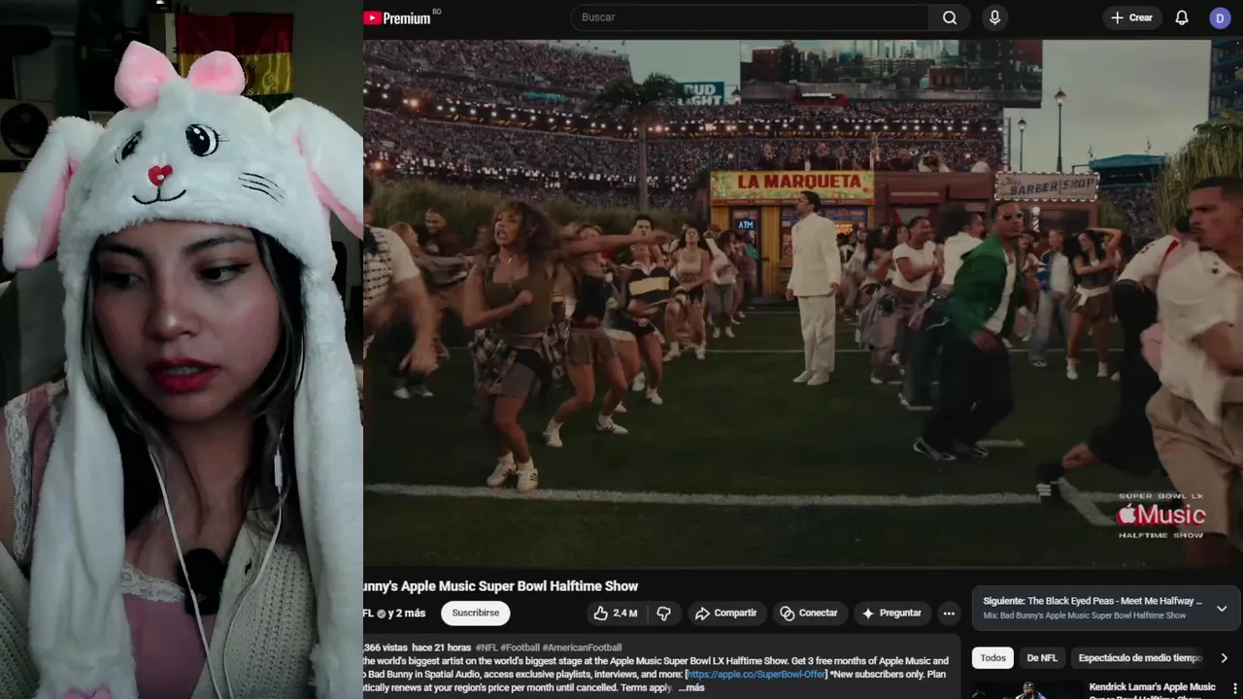Screen dimensions: 1243x699
Task: Open the notifications bell
Action: (x=1182, y=17)
